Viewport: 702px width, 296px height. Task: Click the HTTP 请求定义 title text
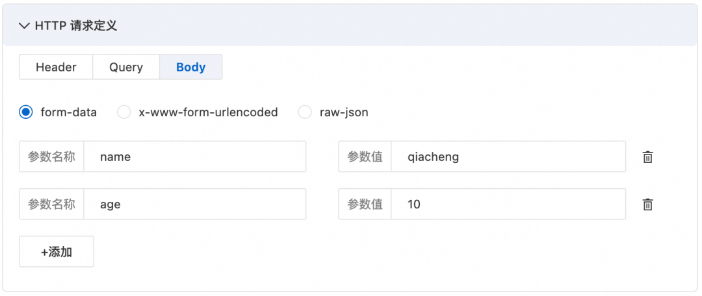(76, 26)
